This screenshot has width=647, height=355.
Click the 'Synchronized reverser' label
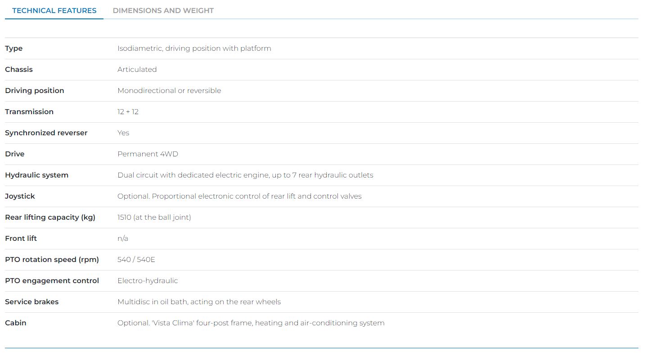[46, 133]
